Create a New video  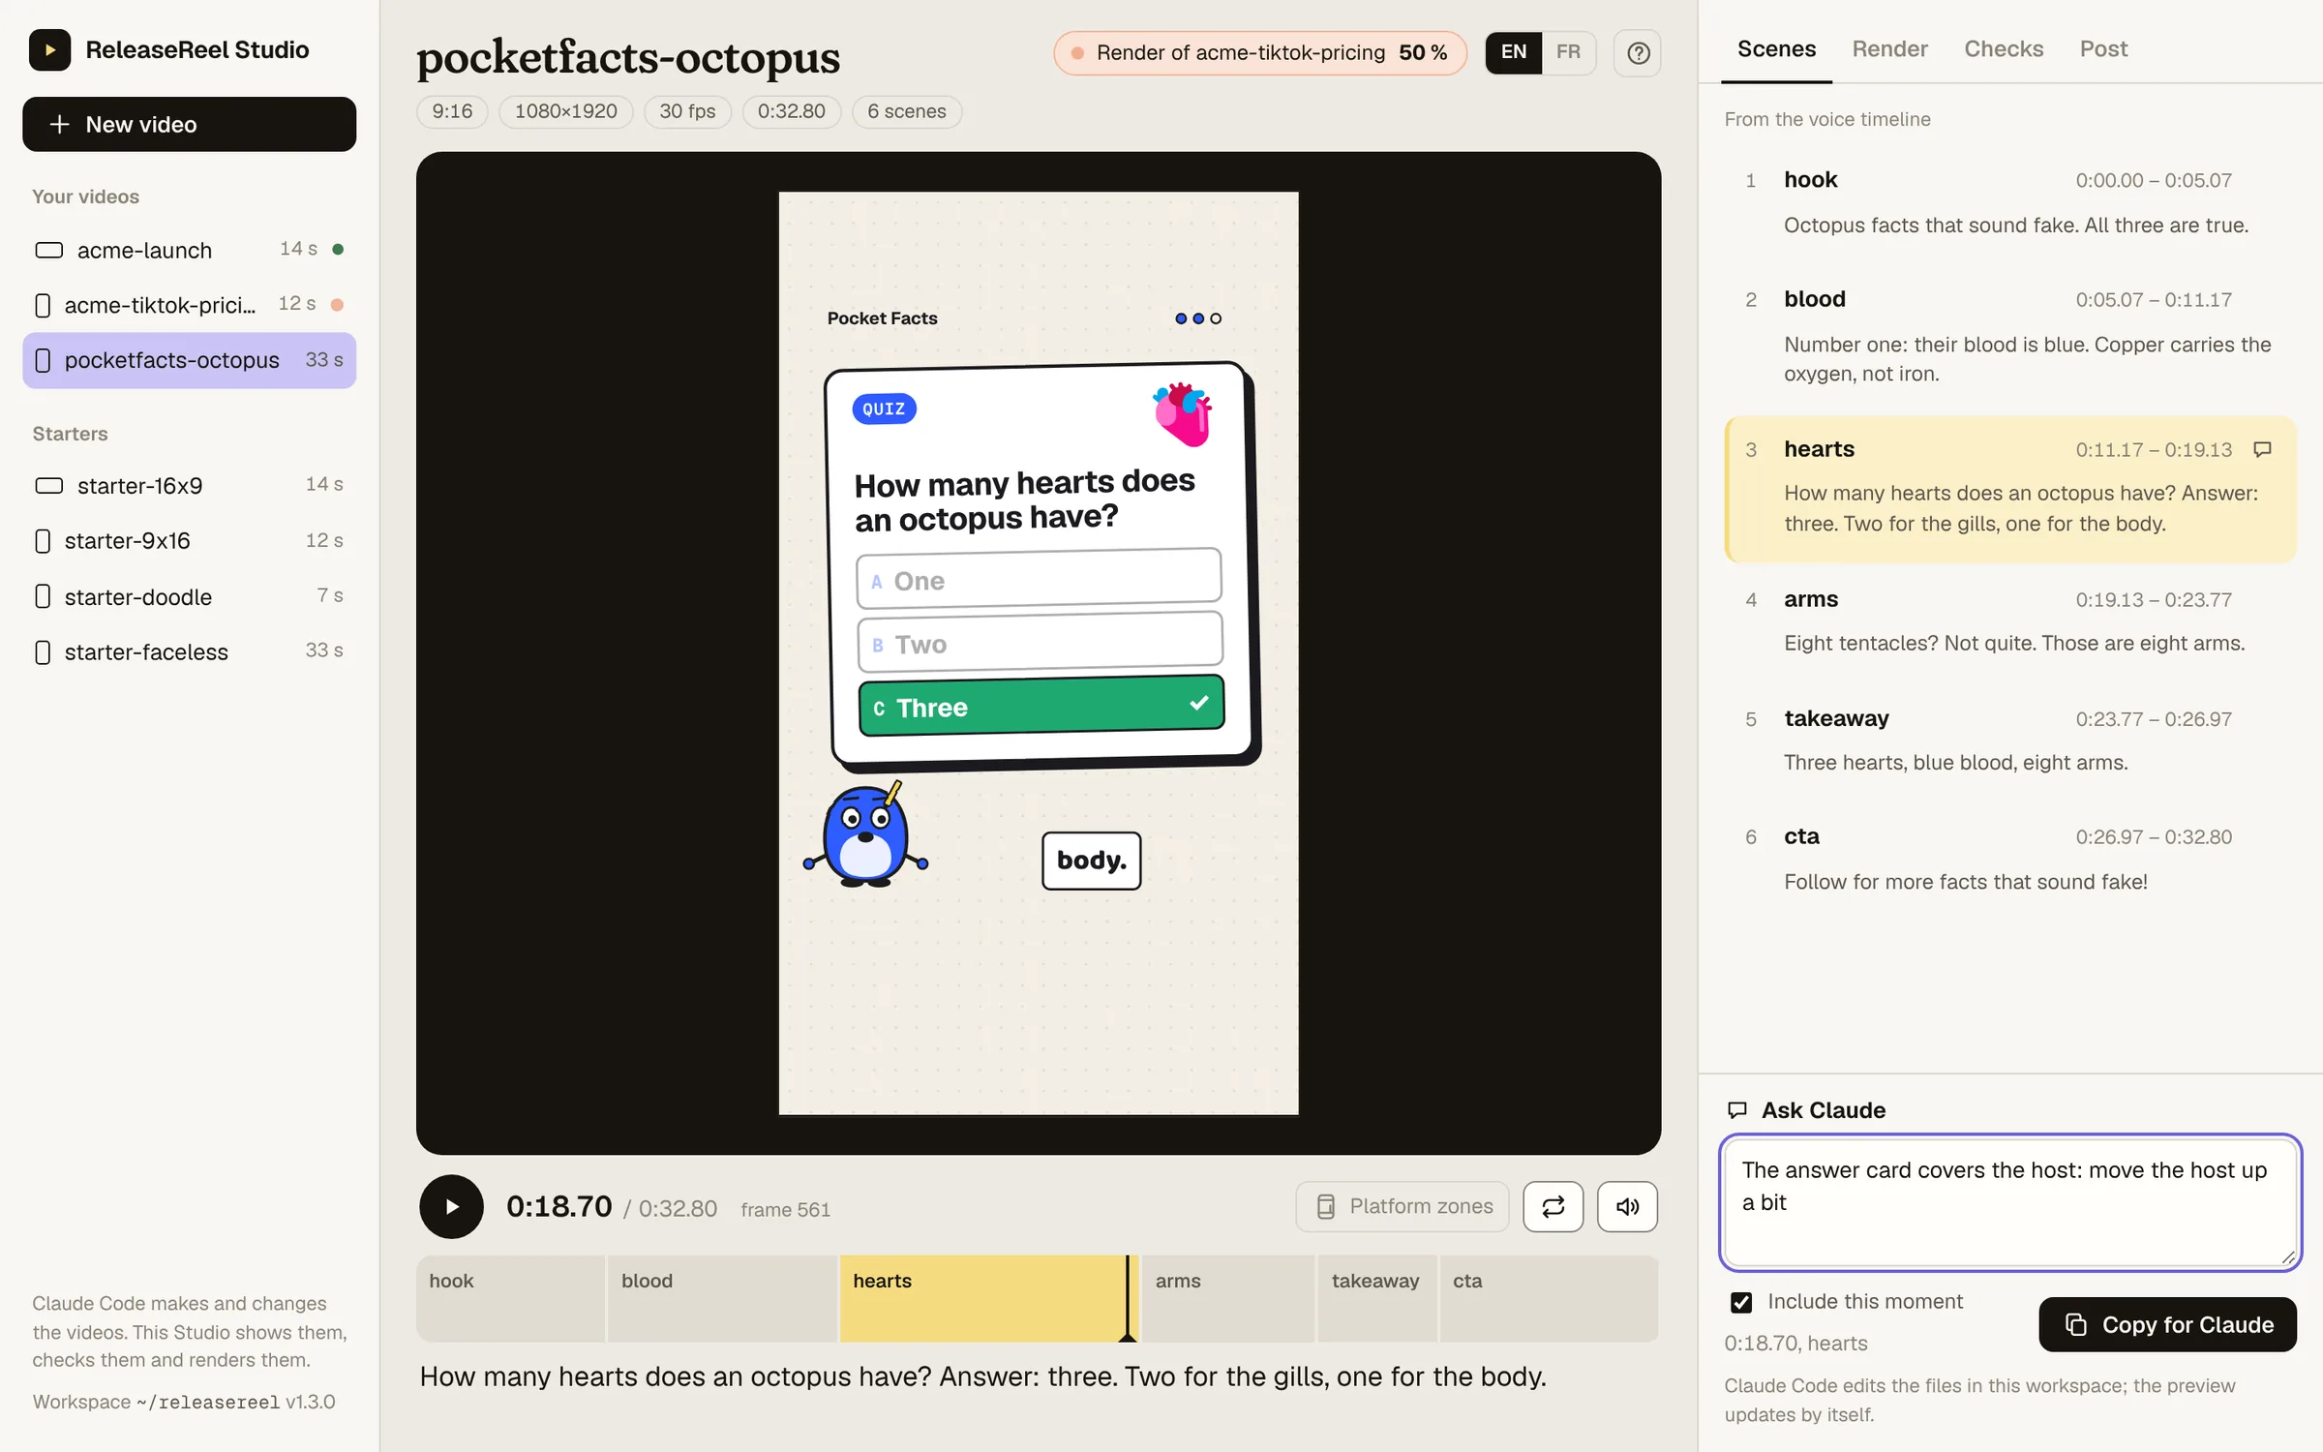point(190,124)
